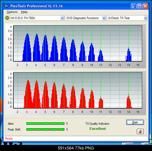The image size is (152, 151).
Task: Close the PlexTools window
Action: 145,6
